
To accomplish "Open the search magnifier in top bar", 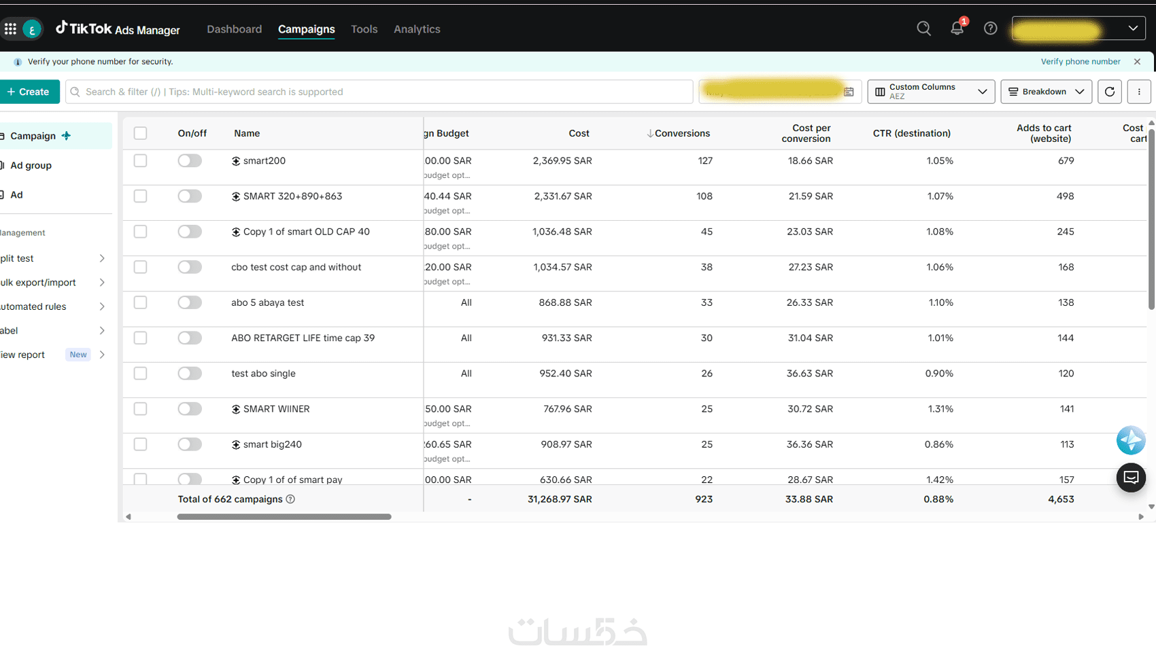I will point(923,29).
